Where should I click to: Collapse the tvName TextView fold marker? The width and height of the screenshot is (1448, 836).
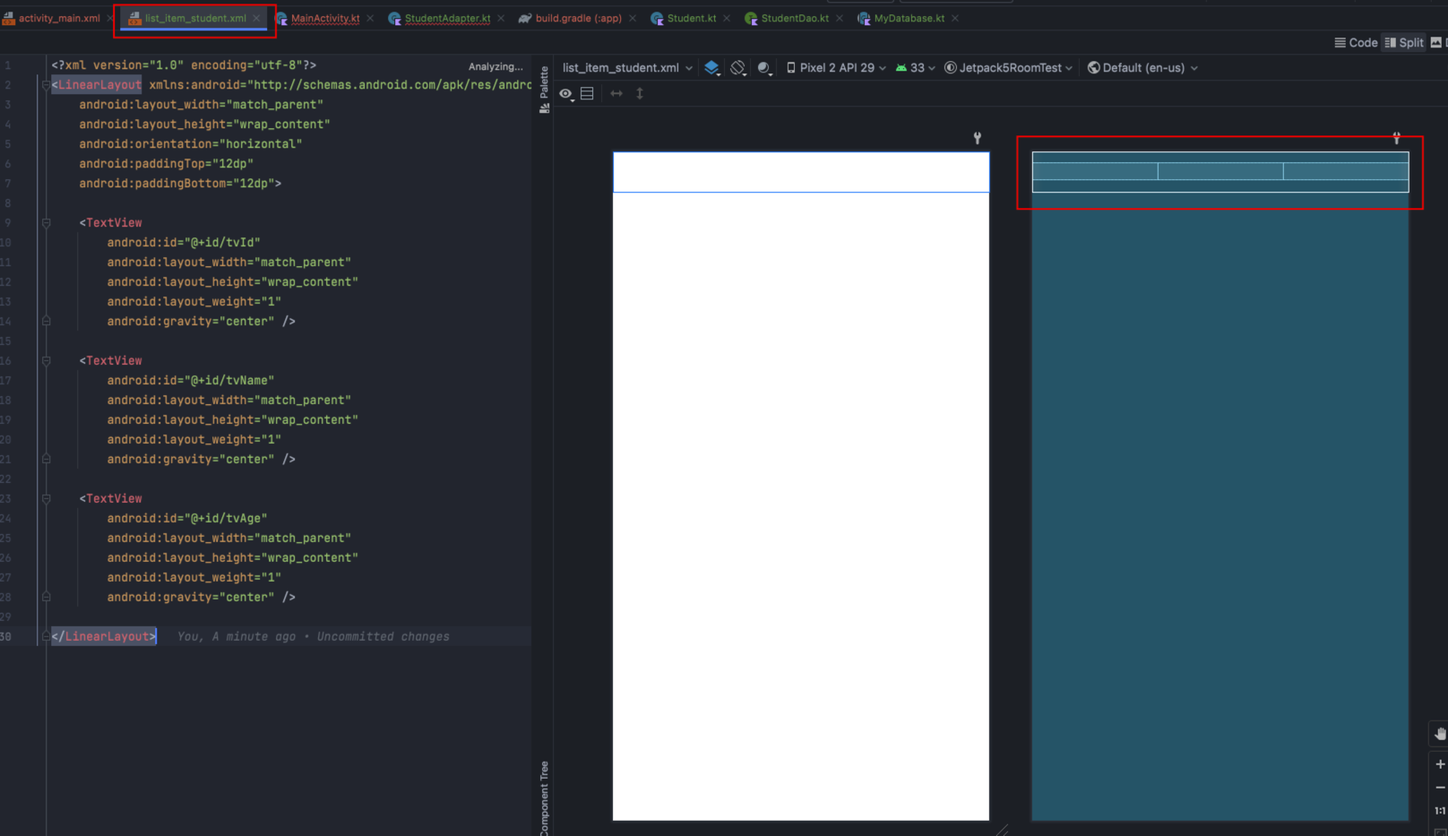tap(46, 361)
